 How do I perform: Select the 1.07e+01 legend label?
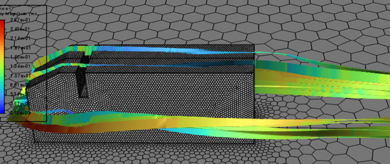click(20, 76)
